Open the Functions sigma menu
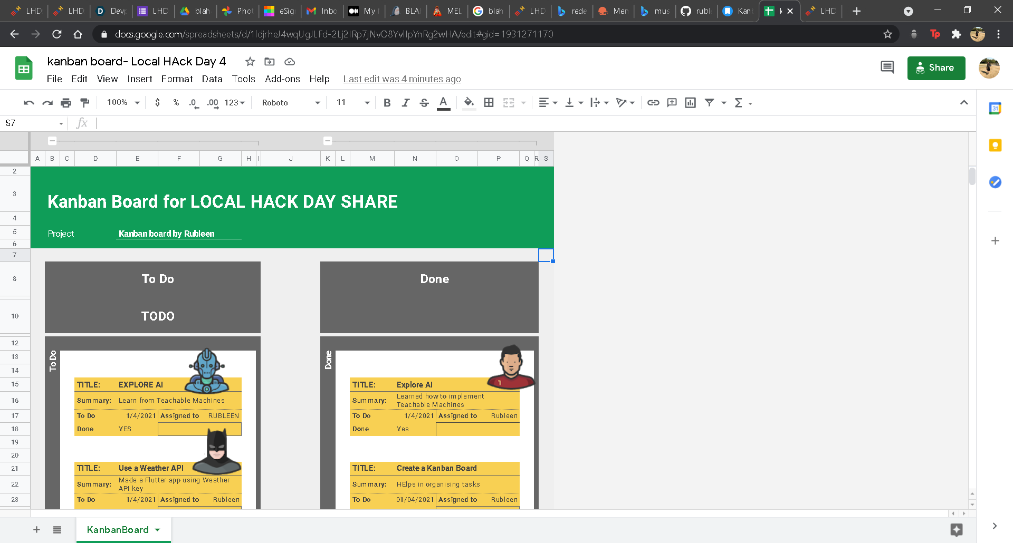The image size is (1013, 543). pyautogui.click(x=742, y=103)
